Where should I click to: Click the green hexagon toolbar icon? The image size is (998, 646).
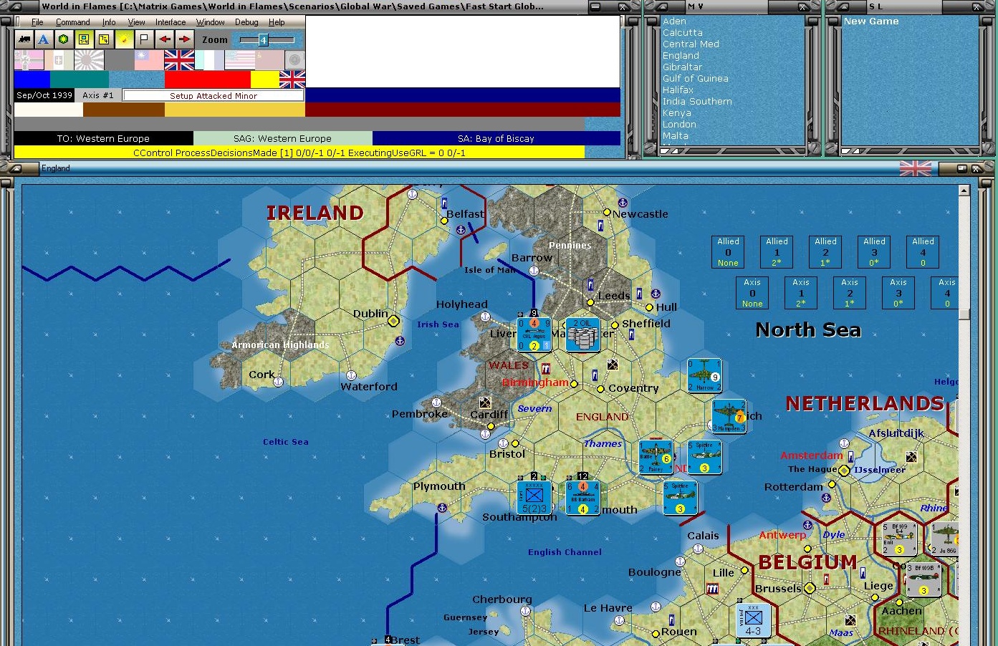click(x=64, y=39)
